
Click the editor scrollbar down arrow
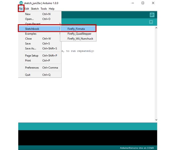[x=156, y=120]
